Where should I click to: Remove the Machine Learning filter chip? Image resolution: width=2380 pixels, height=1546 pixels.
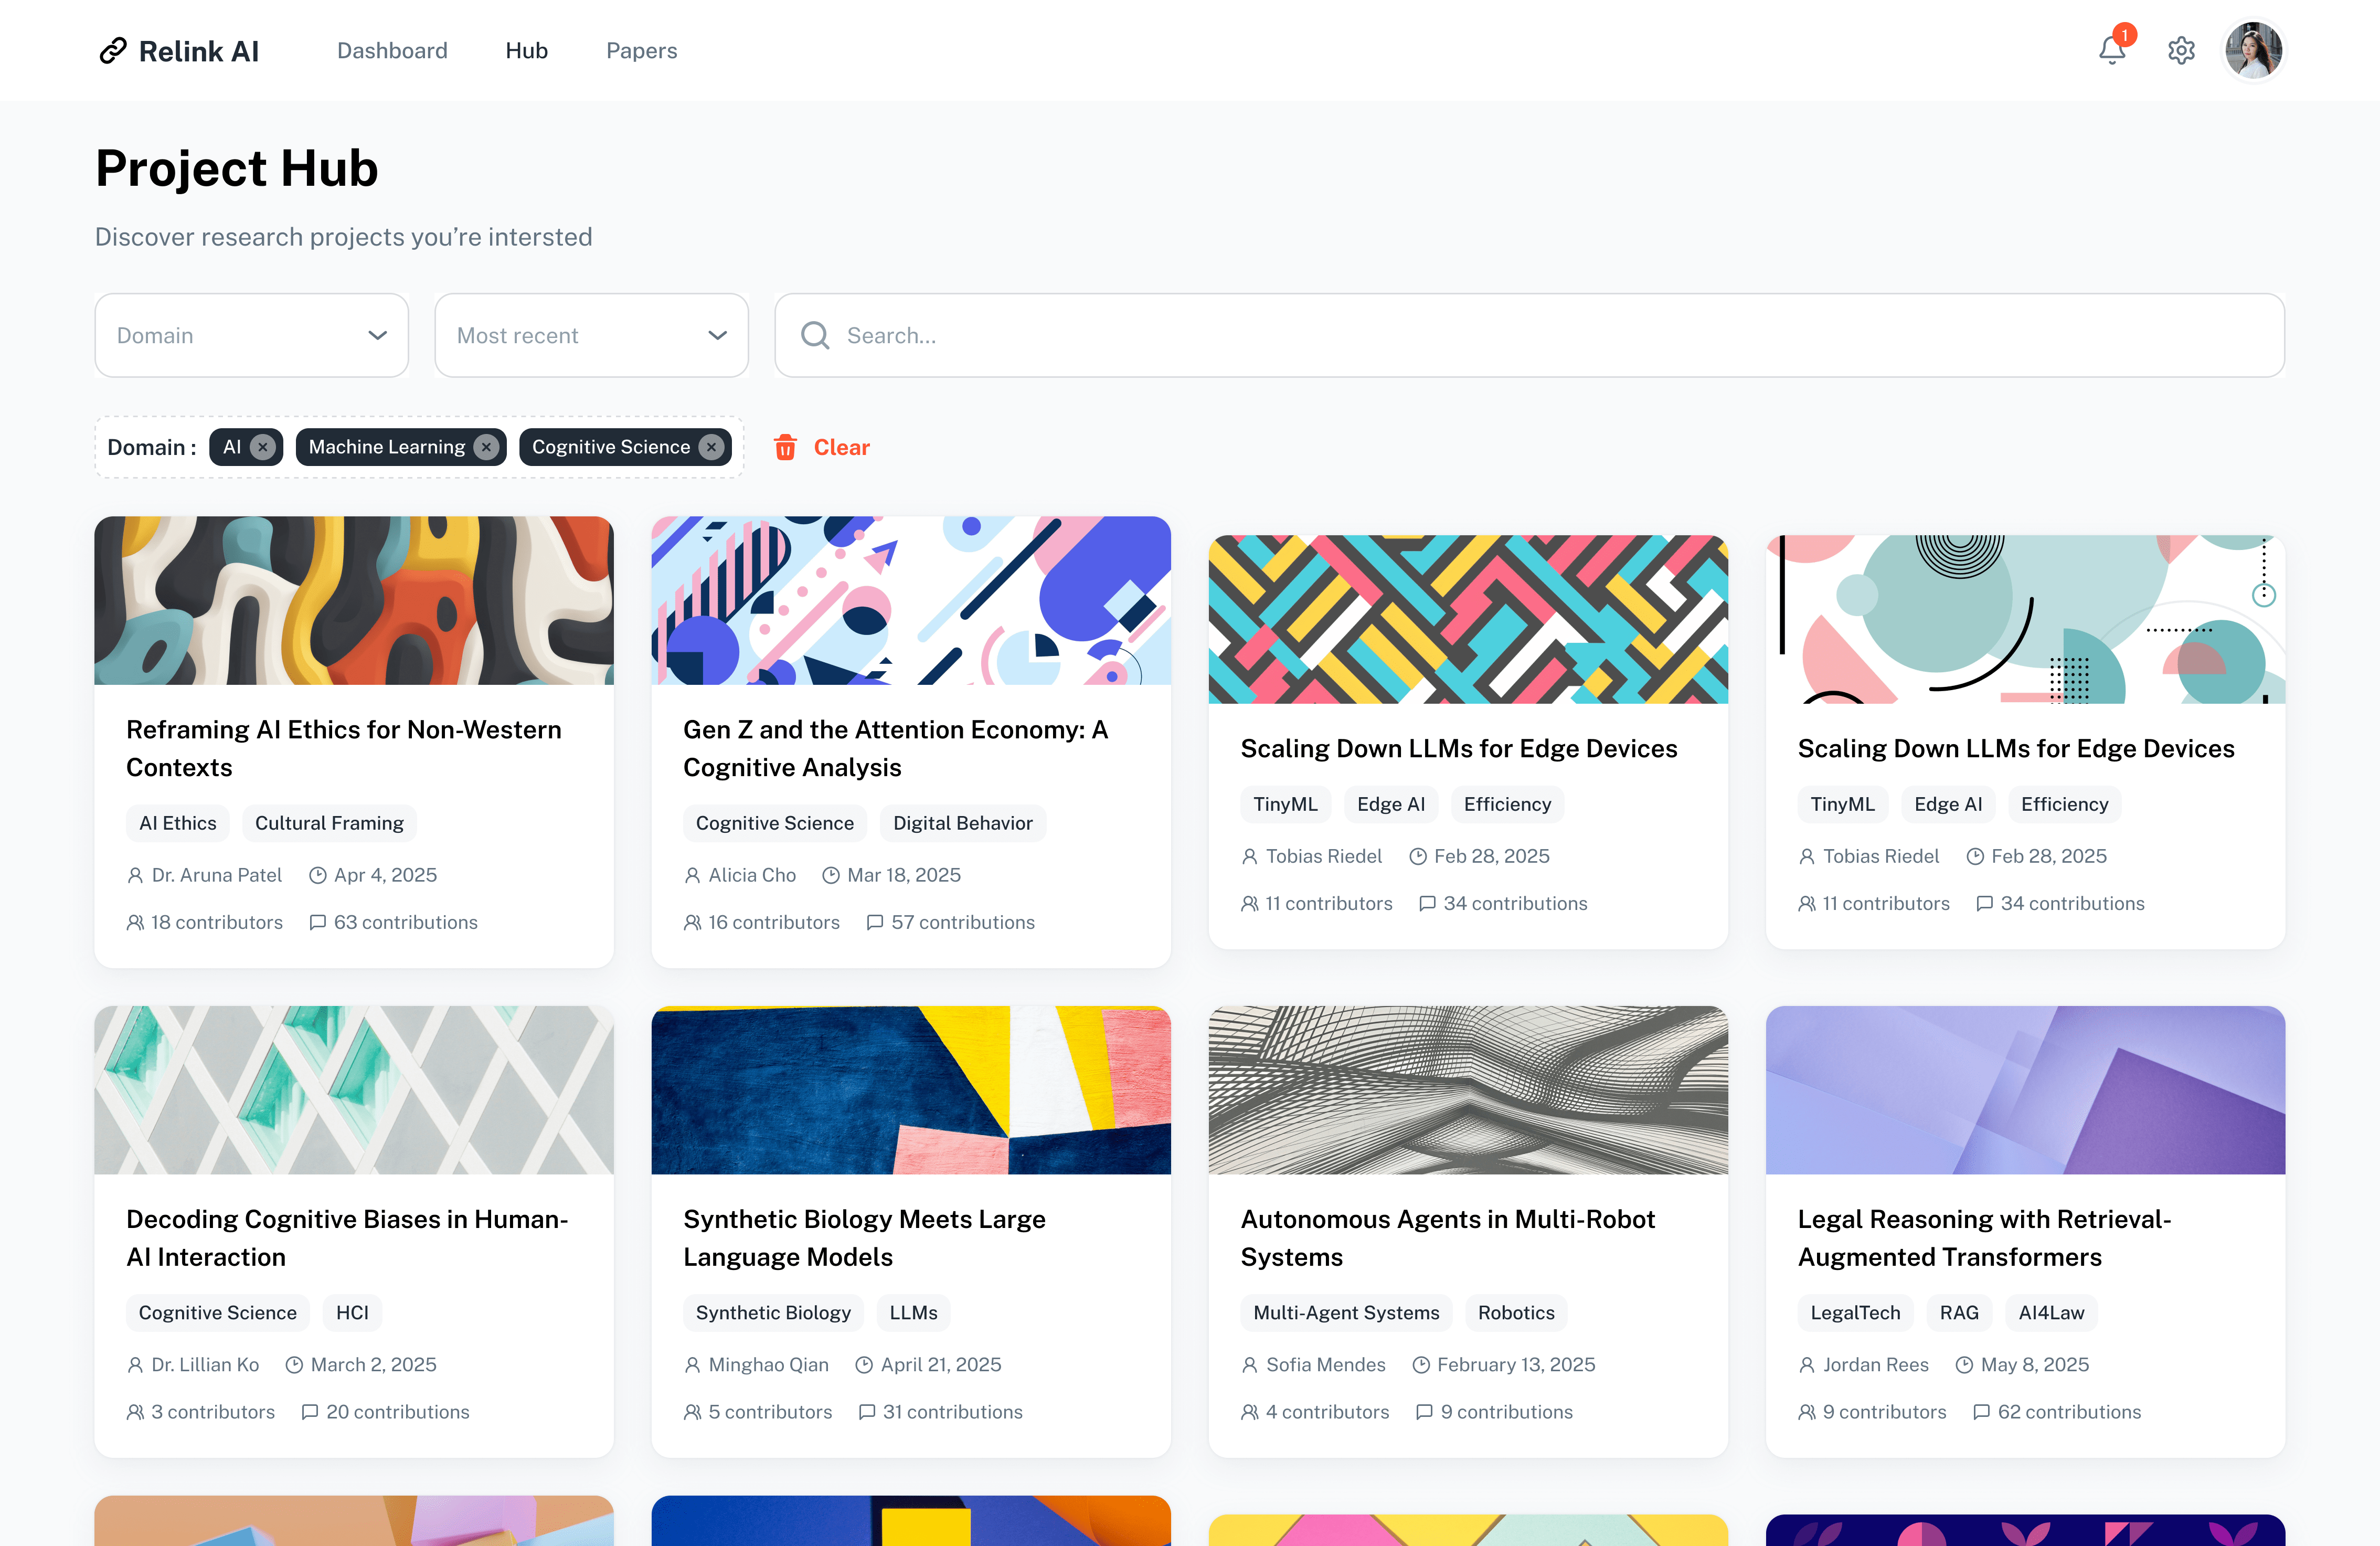pos(486,447)
